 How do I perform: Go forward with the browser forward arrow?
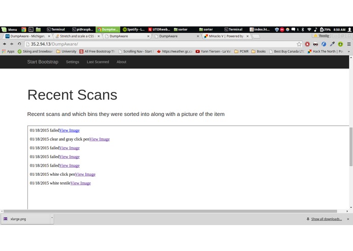pyautogui.click(x=12, y=44)
